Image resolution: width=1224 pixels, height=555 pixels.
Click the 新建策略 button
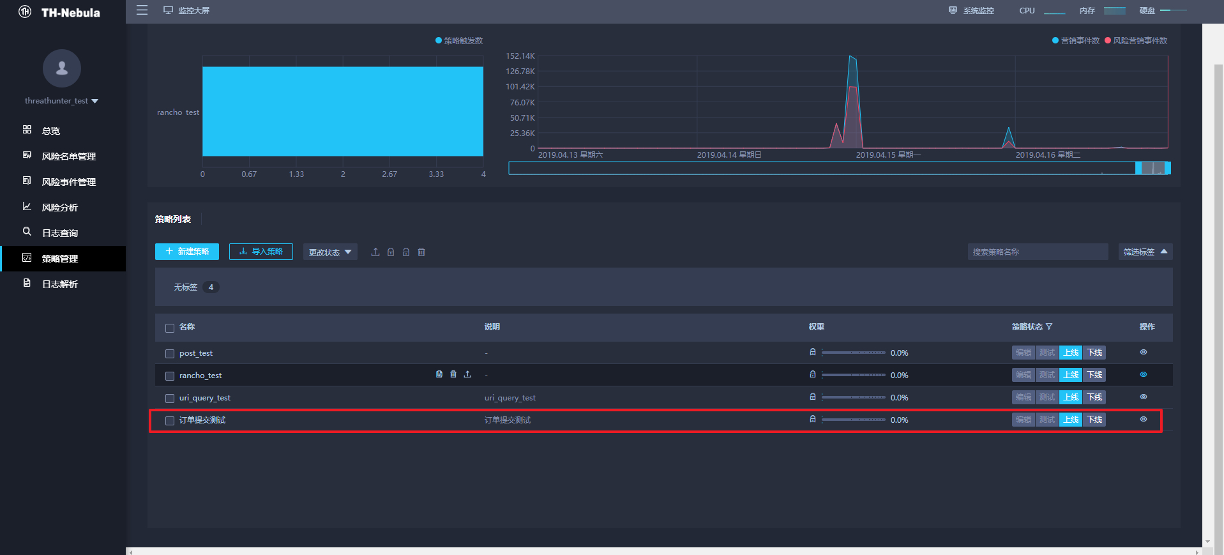[187, 252]
